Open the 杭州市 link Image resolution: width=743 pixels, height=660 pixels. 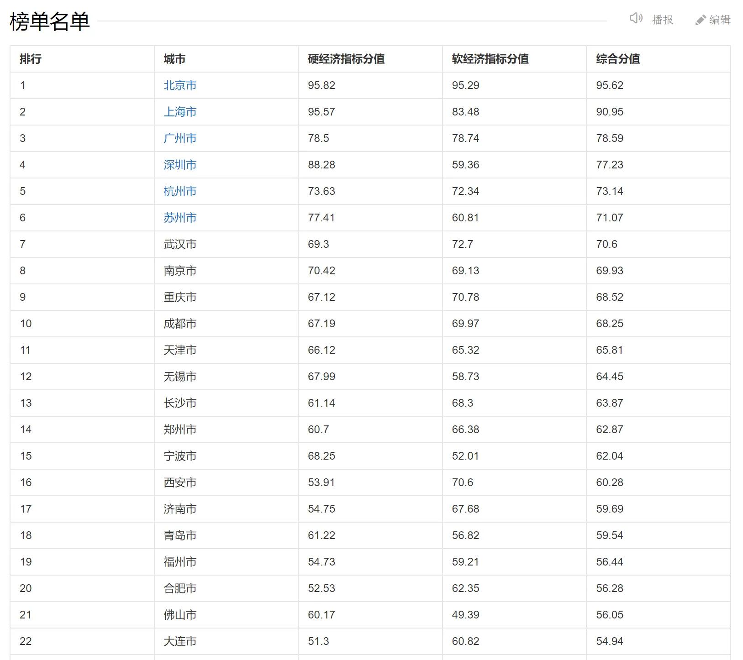coord(180,191)
